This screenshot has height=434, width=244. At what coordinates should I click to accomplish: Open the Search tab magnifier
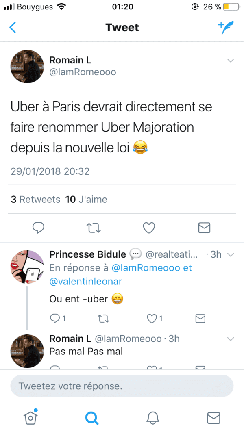point(91,418)
